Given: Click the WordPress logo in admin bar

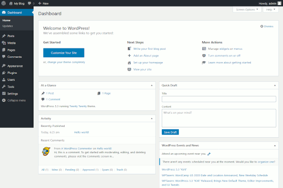Looking at the screenshot, I should point(4,3).
